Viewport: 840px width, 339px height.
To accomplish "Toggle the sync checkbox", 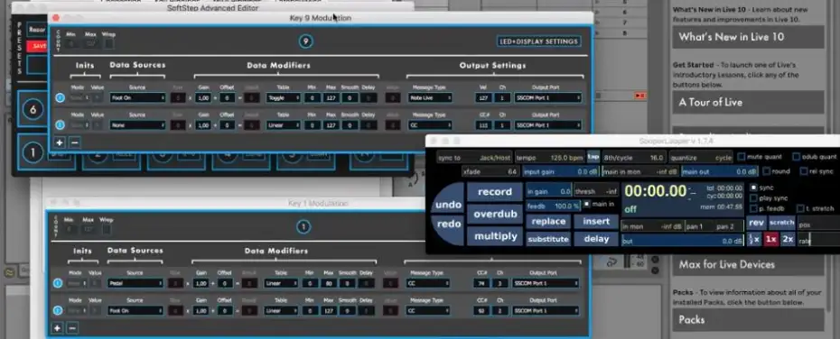I will (754, 188).
